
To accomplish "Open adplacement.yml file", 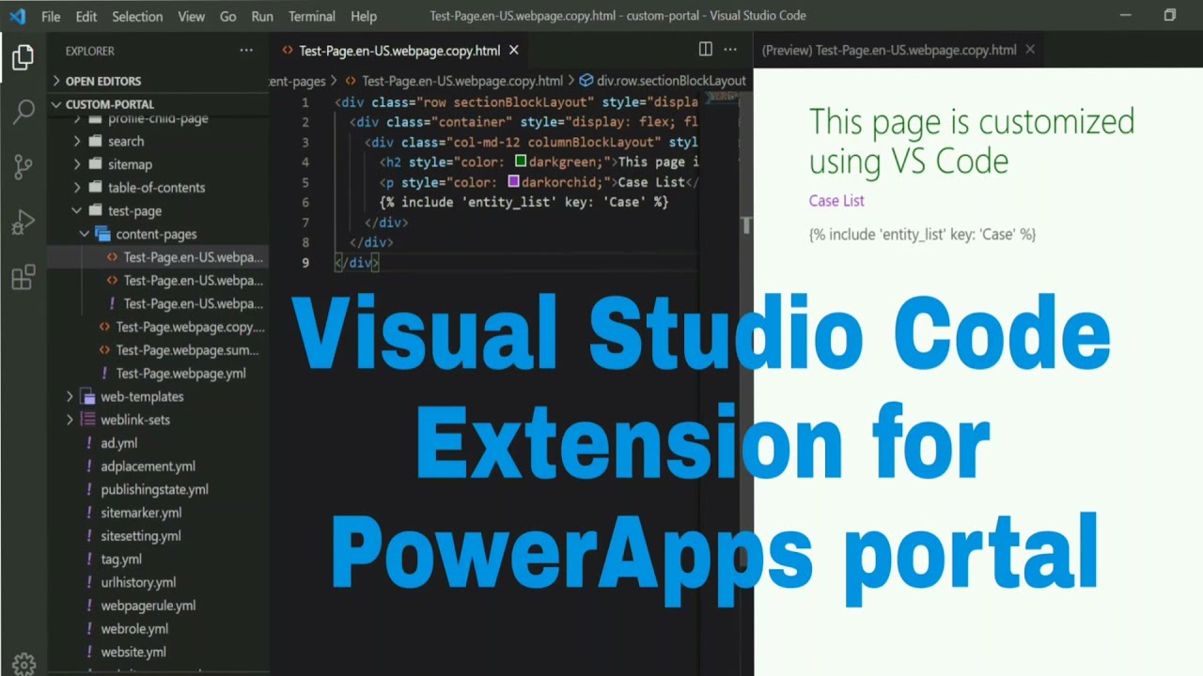I will click(148, 466).
